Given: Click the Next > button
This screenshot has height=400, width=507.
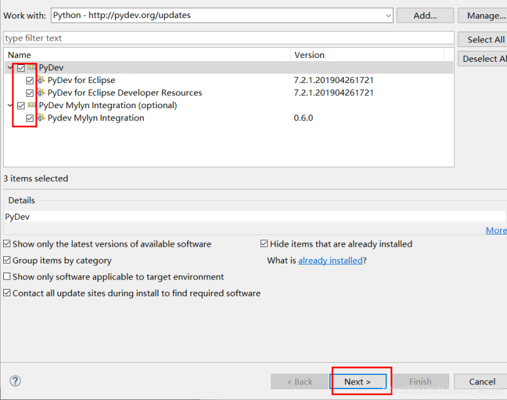Looking at the screenshot, I should pyautogui.click(x=358, y=381).
